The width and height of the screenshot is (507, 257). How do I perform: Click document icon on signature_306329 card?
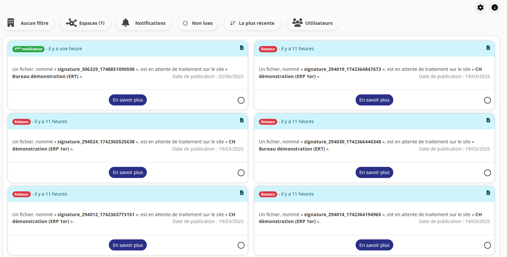(x=242, y=48)
